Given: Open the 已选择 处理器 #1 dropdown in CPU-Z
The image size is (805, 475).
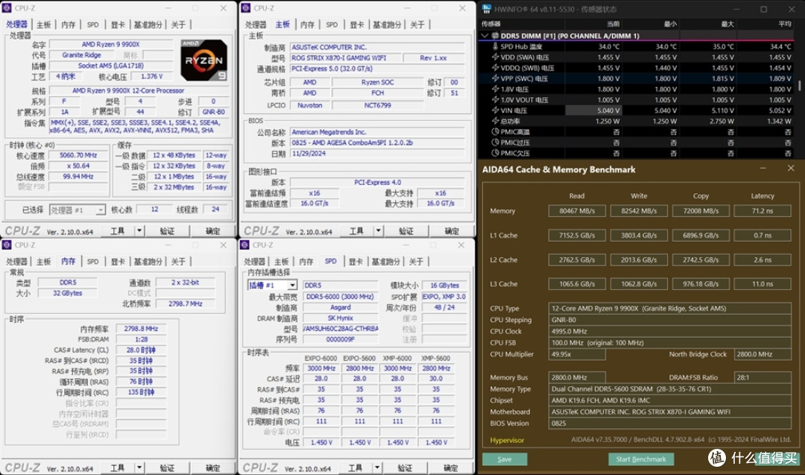Looking at the screenshot, I should tap(101, 210).
